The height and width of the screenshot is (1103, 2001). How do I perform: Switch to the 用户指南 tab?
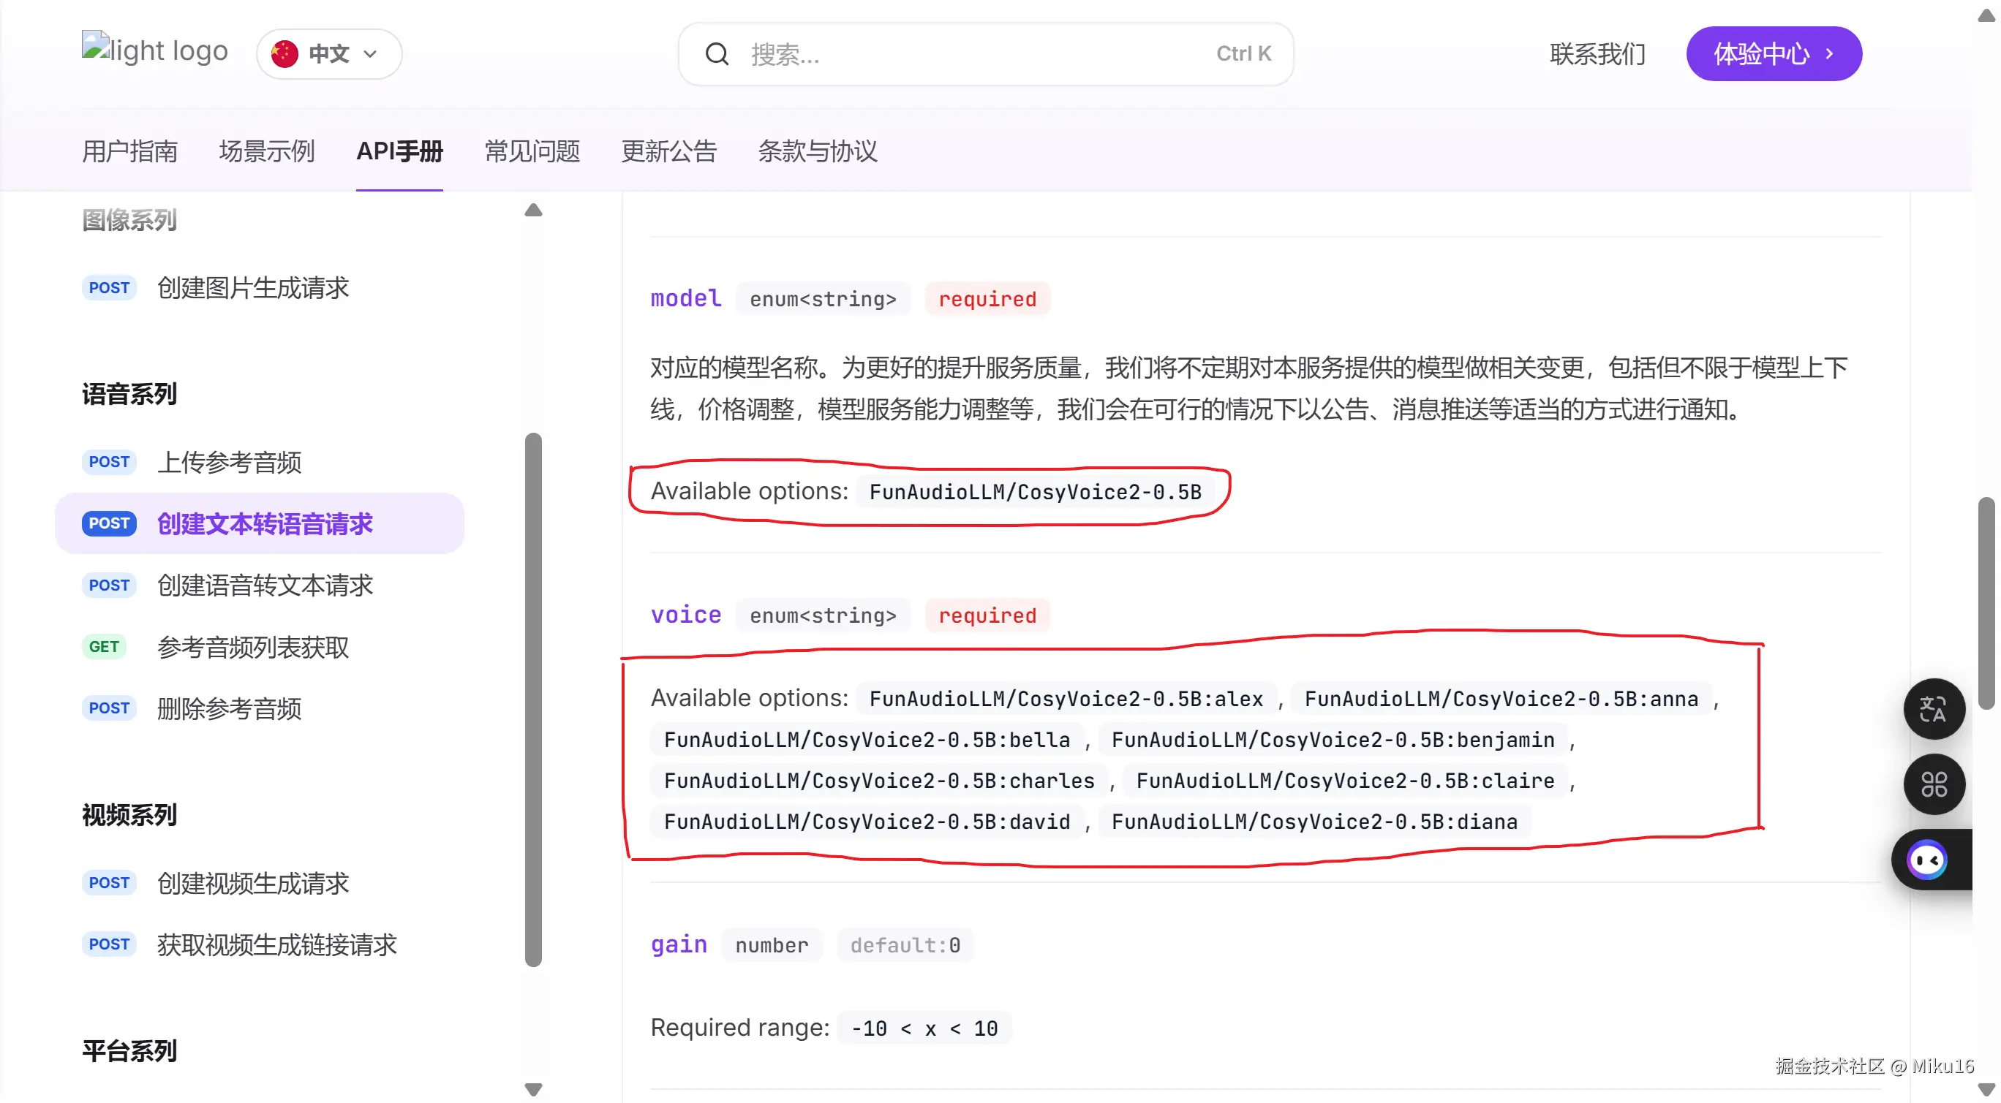(129, 151)
